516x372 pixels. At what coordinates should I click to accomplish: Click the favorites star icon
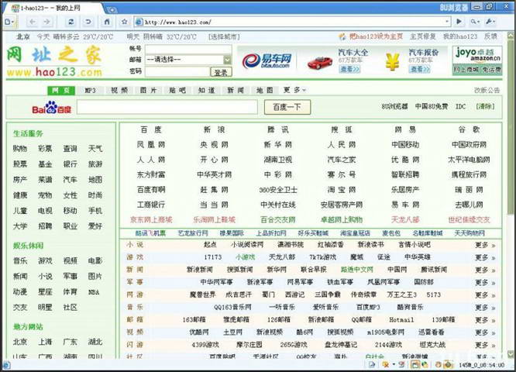pyautogui.click(x=125, y=22)
